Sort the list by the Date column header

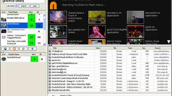click(98, 48)
